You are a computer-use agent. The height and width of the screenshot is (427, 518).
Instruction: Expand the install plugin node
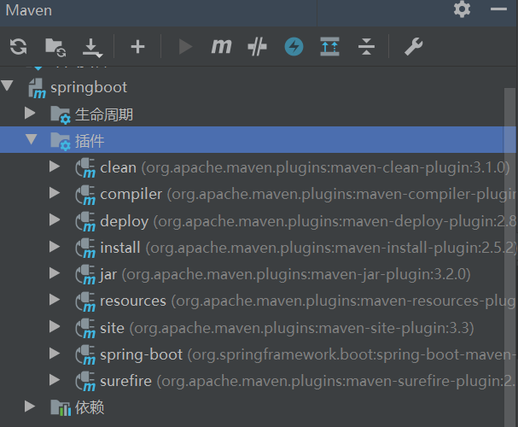[x=55, y=247]
